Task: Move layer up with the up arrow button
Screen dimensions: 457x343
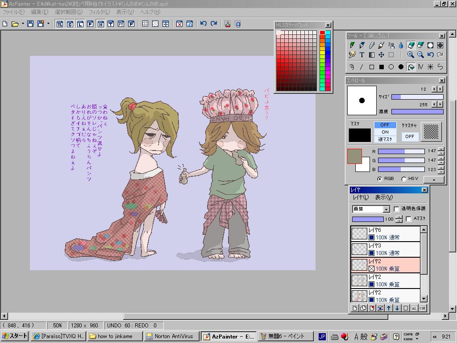Action: [x=389, y=308]
